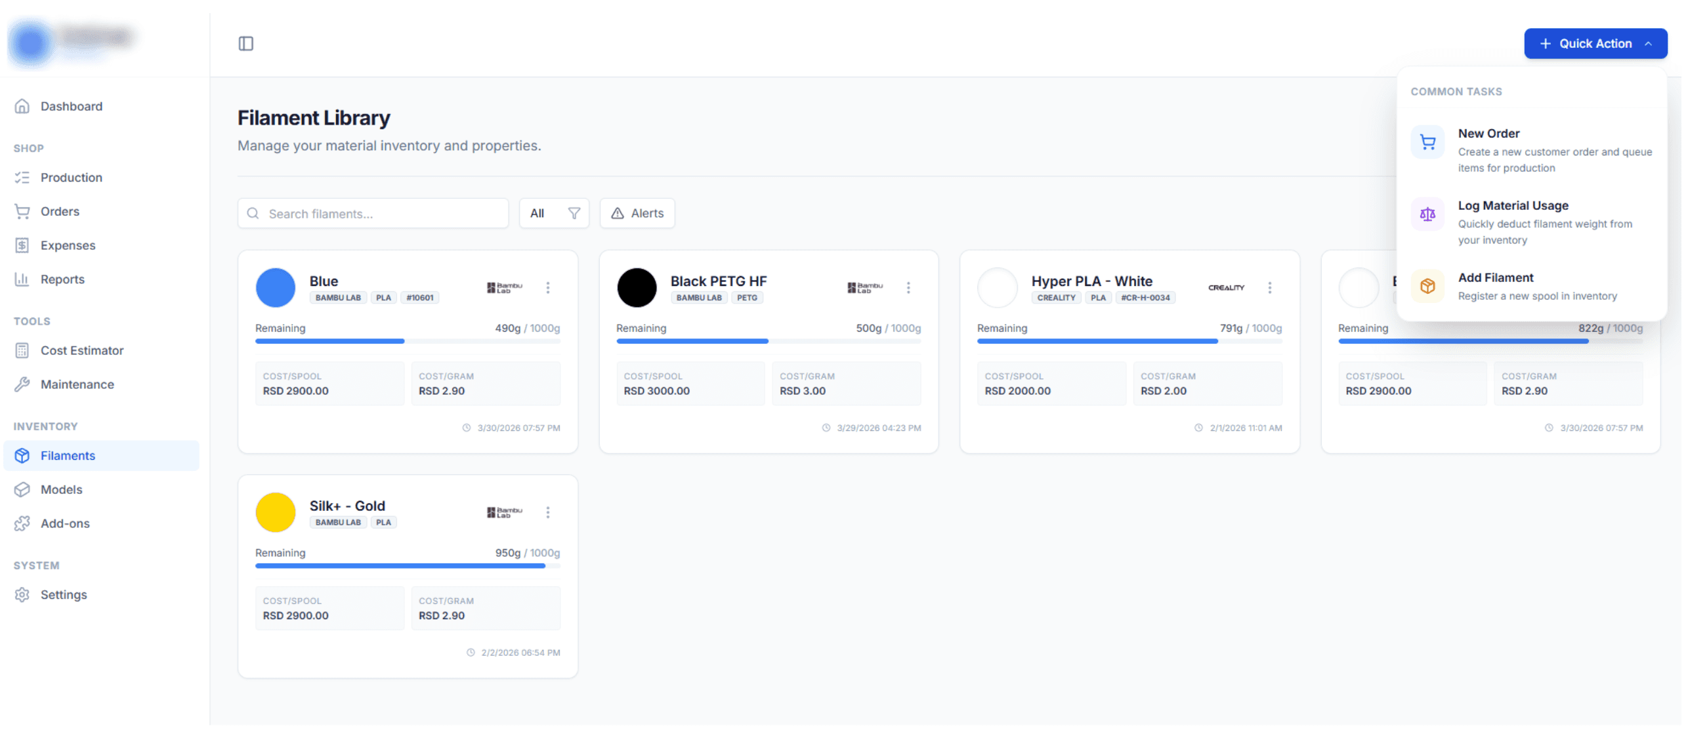Open options menu on Hyper PLA - White
Viewport: 1688px width, 747px height.
[1269, 287]
